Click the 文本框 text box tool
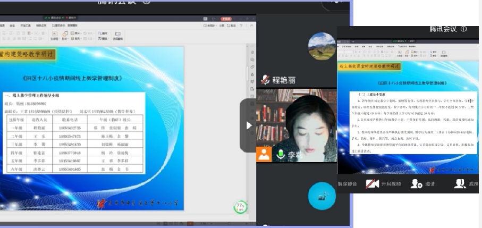 pyautogui.click(x=54, y=36)
